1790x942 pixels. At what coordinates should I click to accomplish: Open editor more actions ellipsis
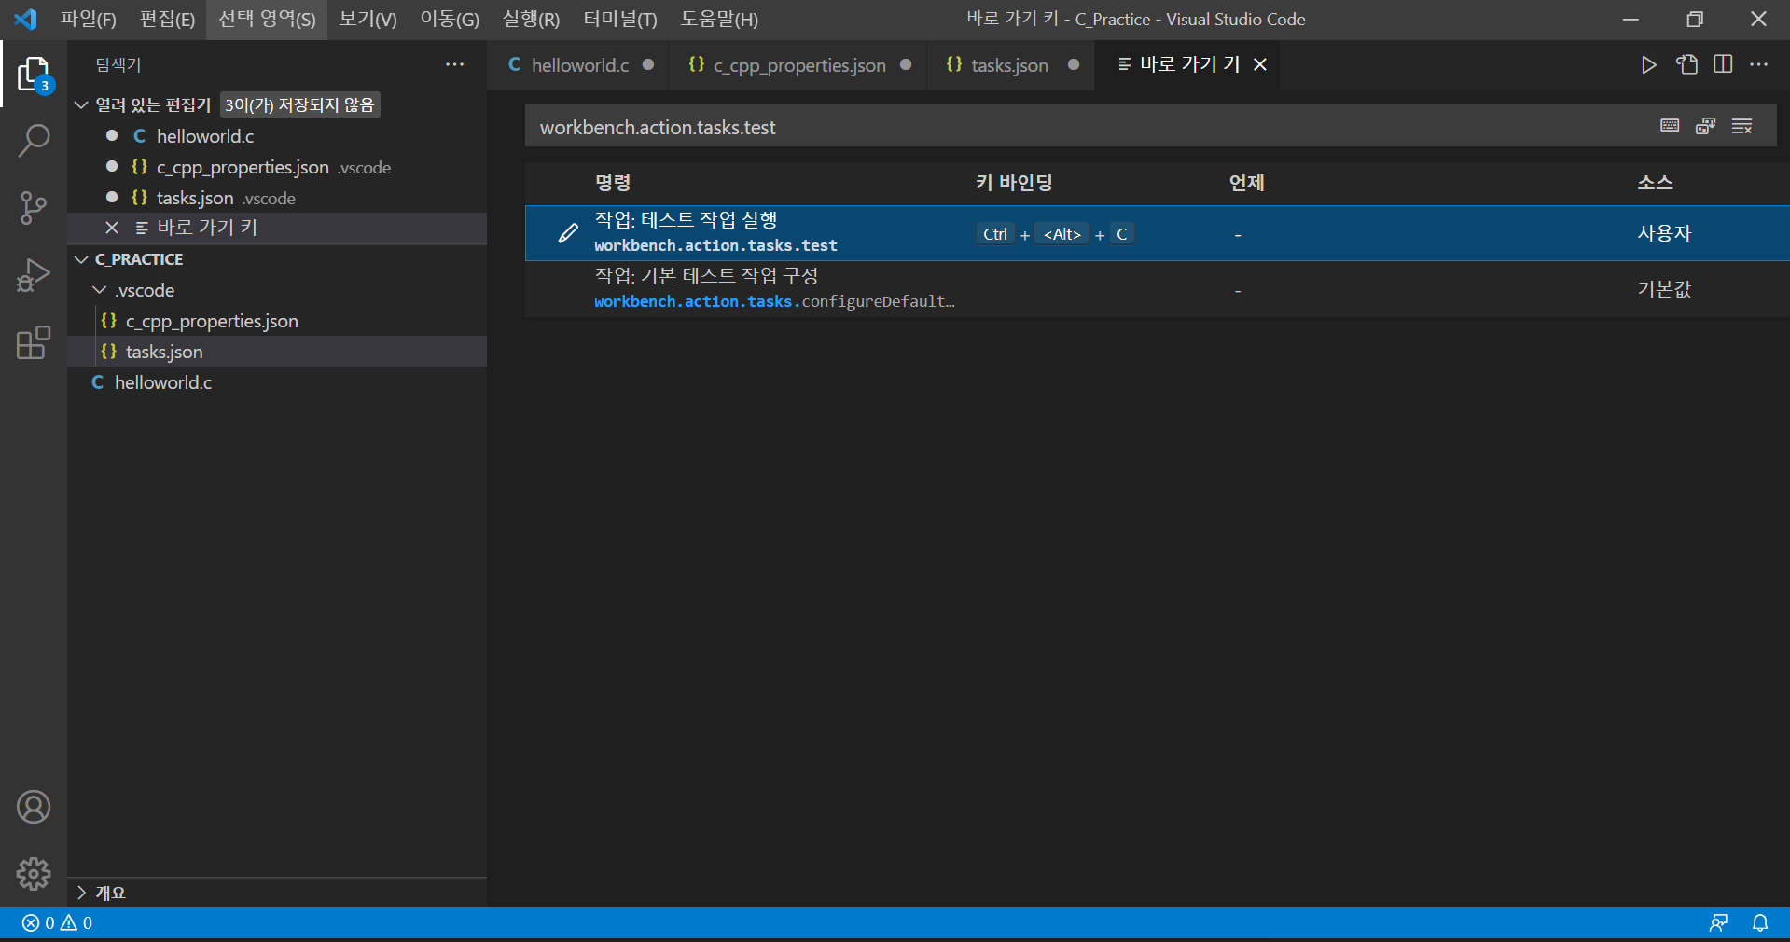(x=1759, y=64)
